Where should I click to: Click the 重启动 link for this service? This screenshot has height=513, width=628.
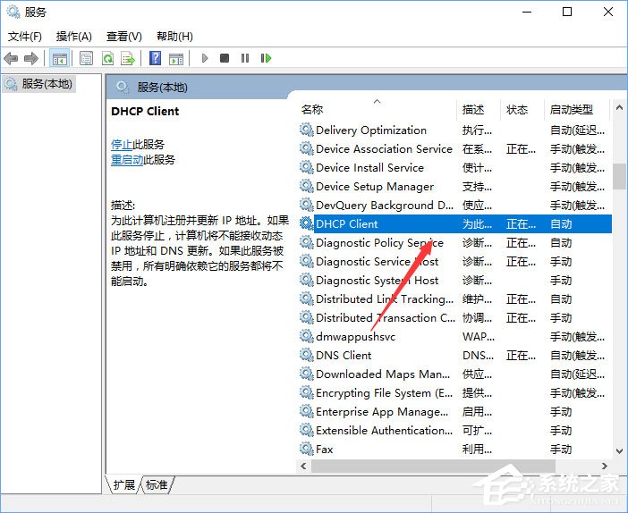(x=127, y=159)
